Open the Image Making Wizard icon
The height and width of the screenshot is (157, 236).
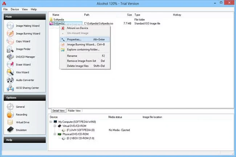[11, 26]
